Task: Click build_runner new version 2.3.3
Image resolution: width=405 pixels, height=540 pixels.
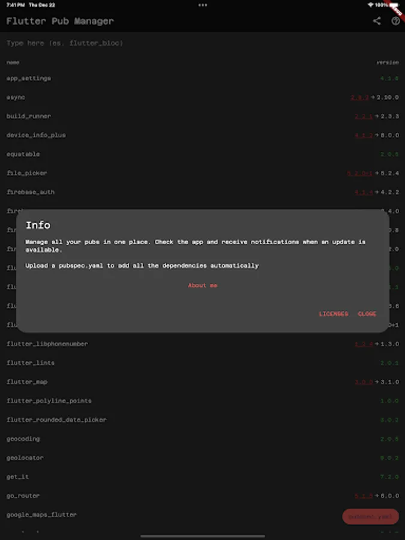Action: [389, 116]
